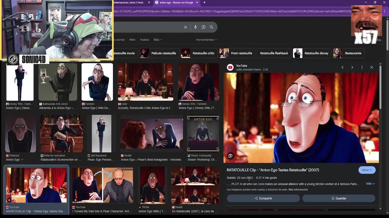389x218 pixels.
Task: Click the Compartir share button
Action: (x=263, y=198)
